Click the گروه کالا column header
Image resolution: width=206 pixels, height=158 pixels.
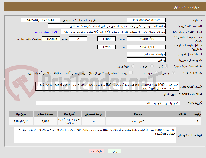(69, 114)
